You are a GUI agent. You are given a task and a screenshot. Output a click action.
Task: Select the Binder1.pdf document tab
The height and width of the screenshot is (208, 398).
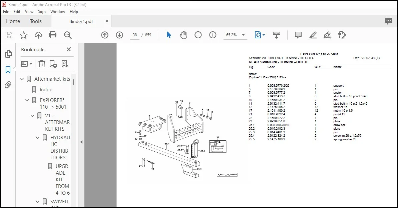click(x=81, y=21)
